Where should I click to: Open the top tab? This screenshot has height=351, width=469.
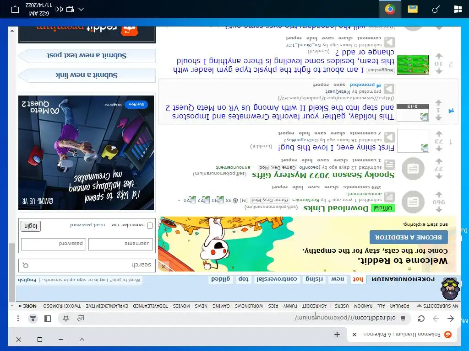(244, 279)
